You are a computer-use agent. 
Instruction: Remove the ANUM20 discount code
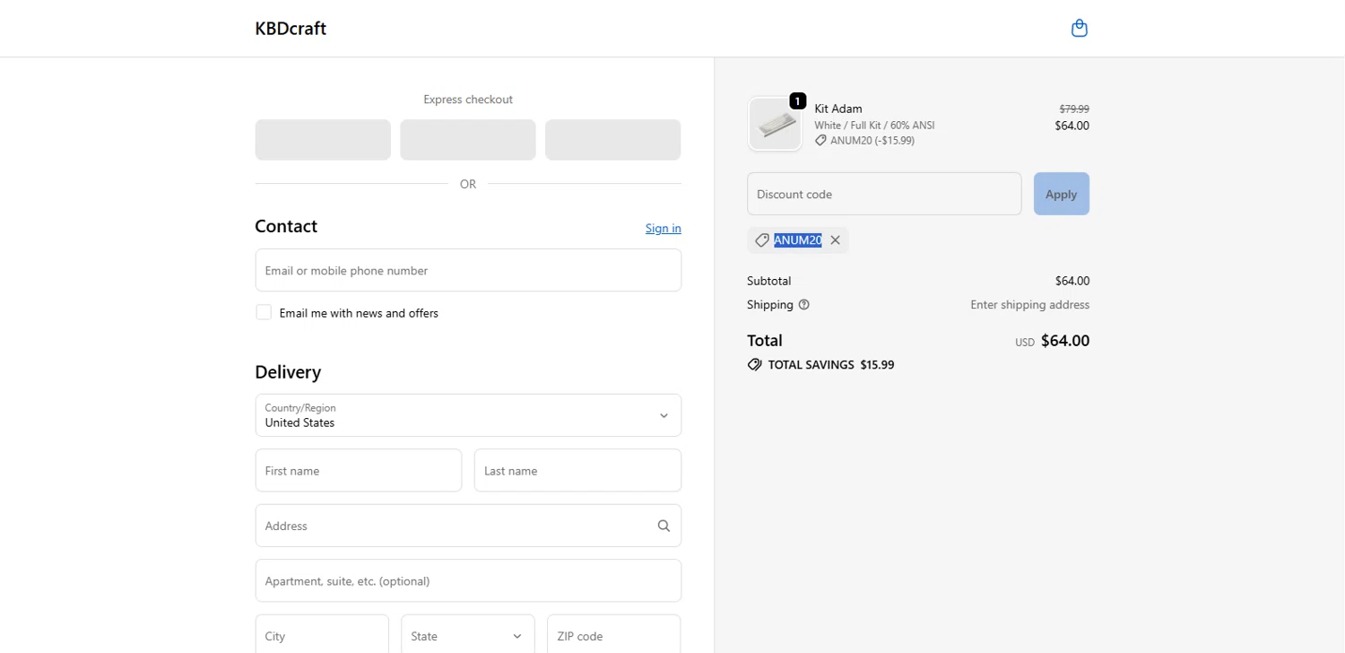click(835, 240)
